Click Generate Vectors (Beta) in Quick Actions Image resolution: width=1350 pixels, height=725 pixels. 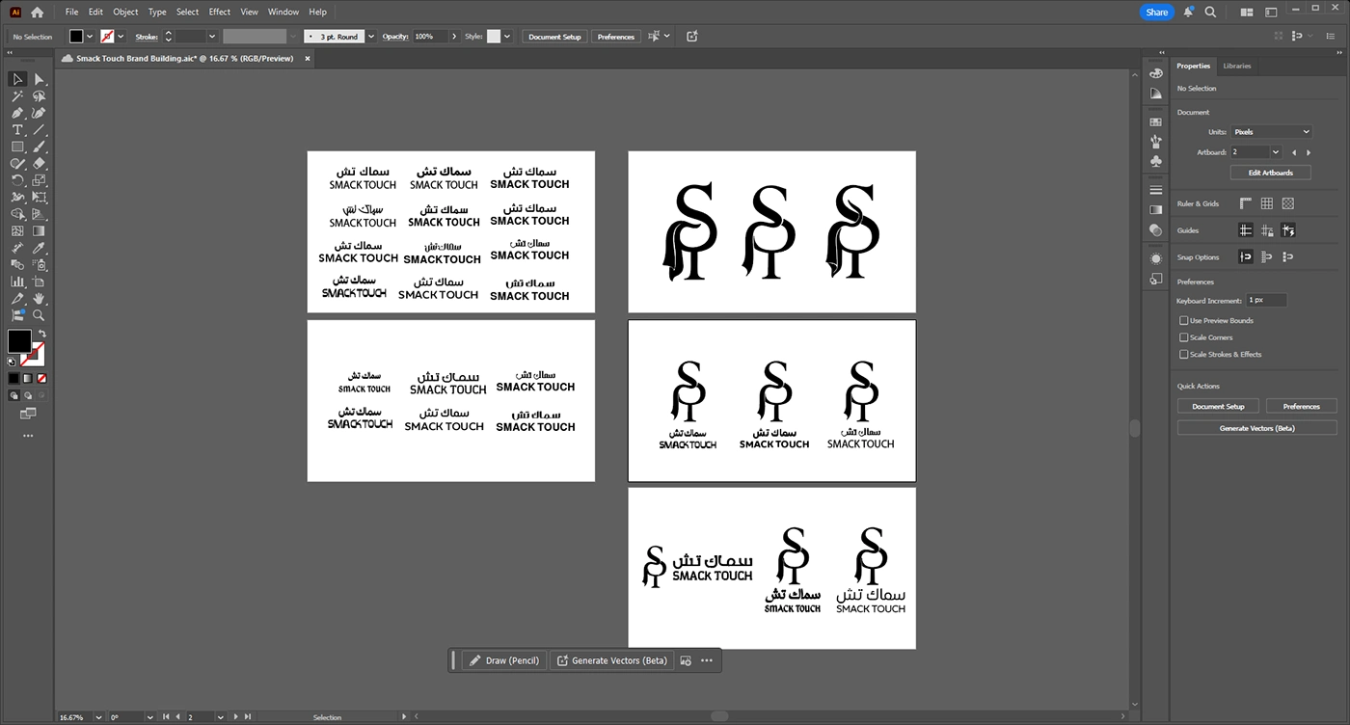(1256, 427)
